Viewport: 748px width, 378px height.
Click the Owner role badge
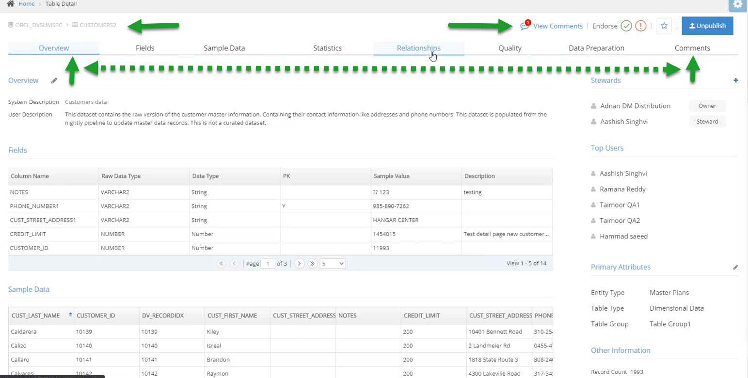pyautogui.click(x=707, y=106)
